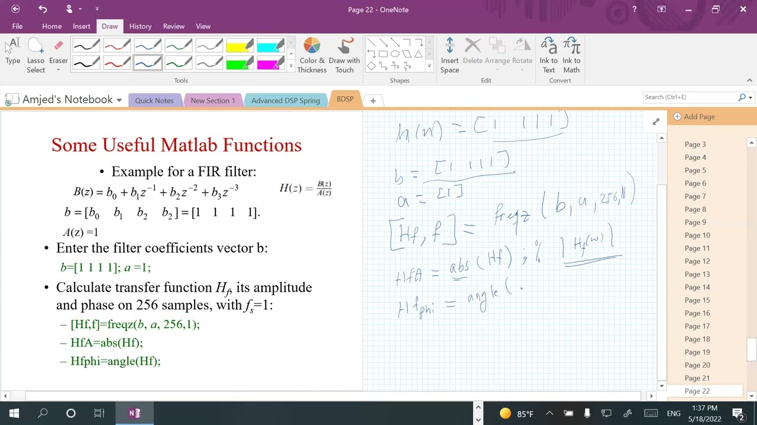Open the Review tab

[174, 26]
